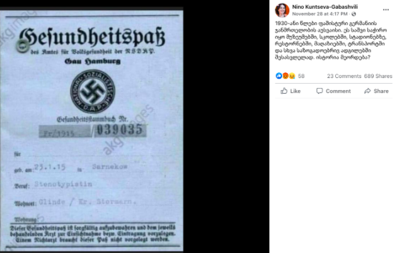Click Nino Kuntseva-Gabashvili's profile picture

pos(282,10)
